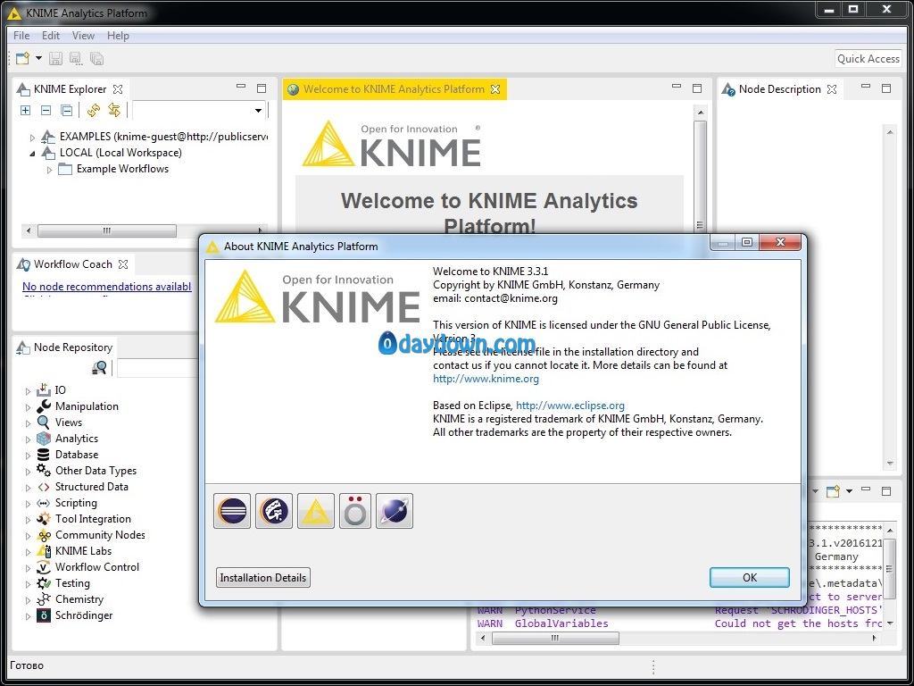Maximize the KNIME Explorer panel

(x=262, y=88)
